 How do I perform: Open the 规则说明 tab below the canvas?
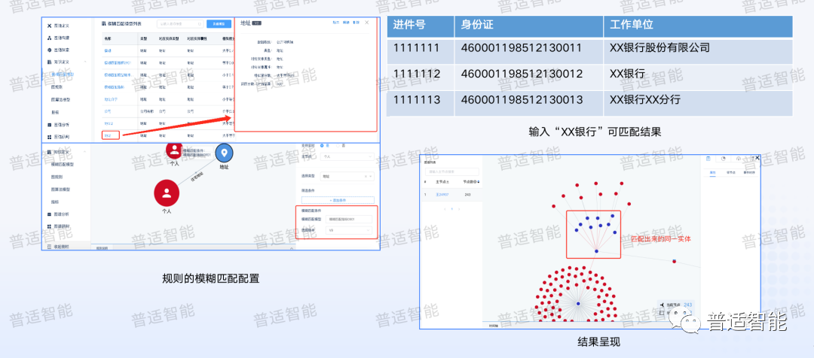(101, 248)
